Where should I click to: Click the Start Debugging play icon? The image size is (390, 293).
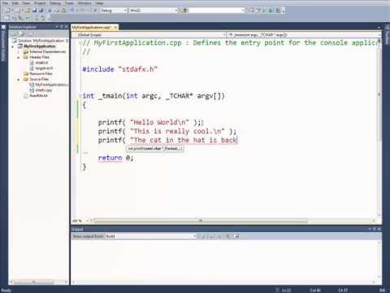pyautogui.click(x=95, y=11)
